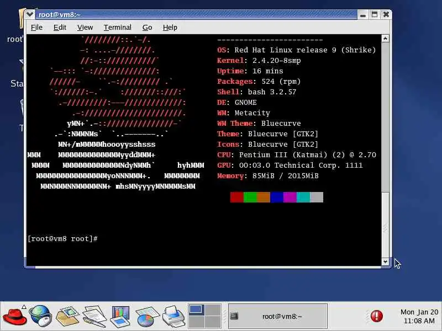Open the Red Hat main menu
This screenshot has width=442, height=331.
(15, 317)
